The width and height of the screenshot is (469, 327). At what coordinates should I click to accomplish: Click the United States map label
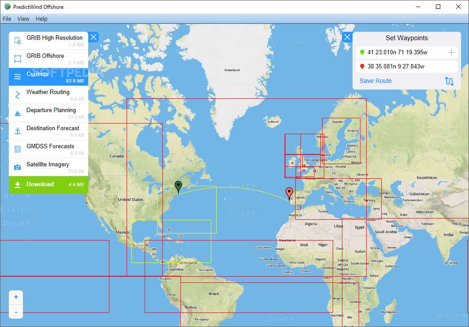coord(131,199)
